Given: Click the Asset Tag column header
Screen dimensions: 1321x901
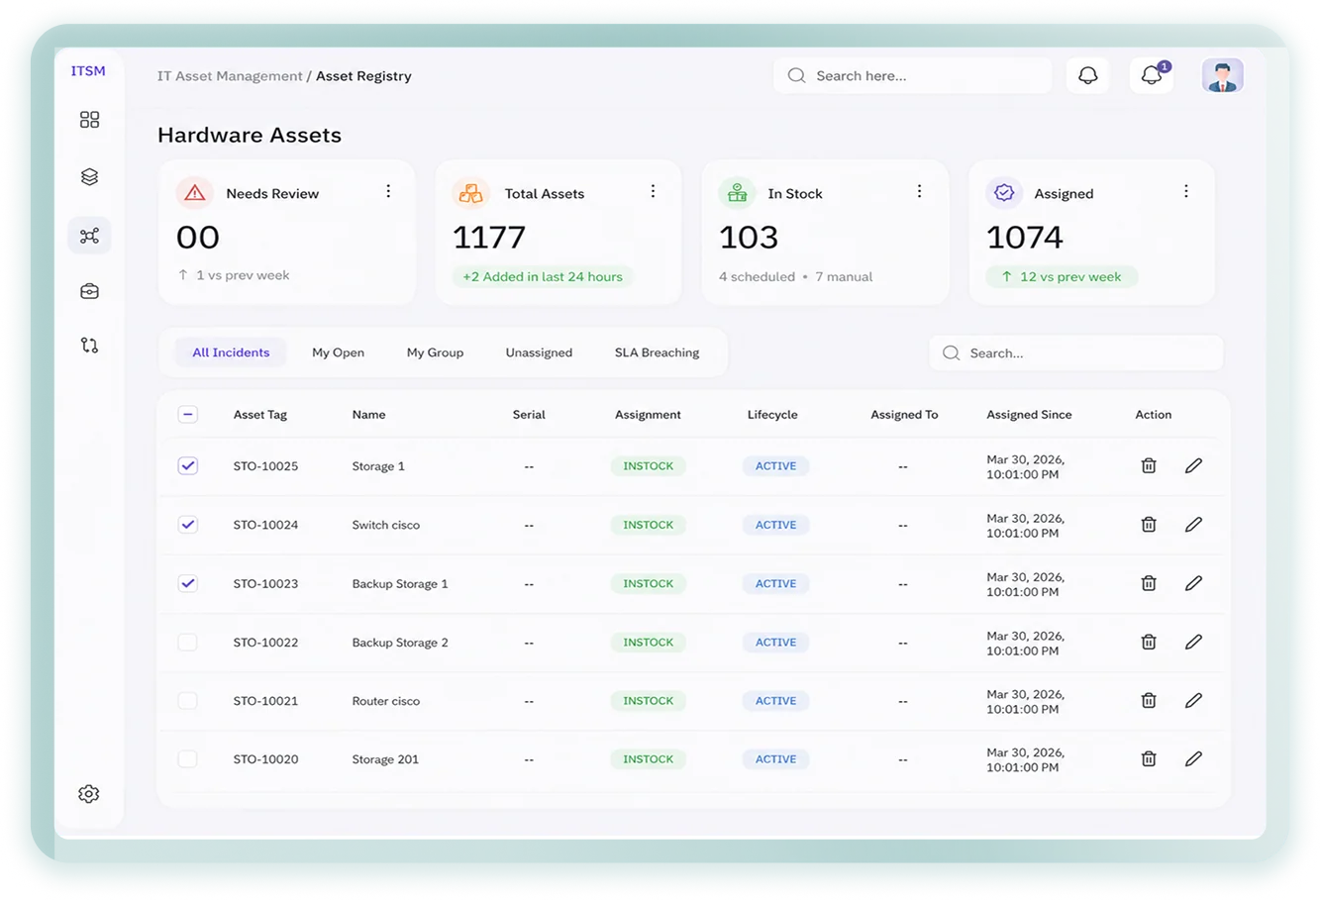Looking at the screenshot, I should (x=260, y=415).
